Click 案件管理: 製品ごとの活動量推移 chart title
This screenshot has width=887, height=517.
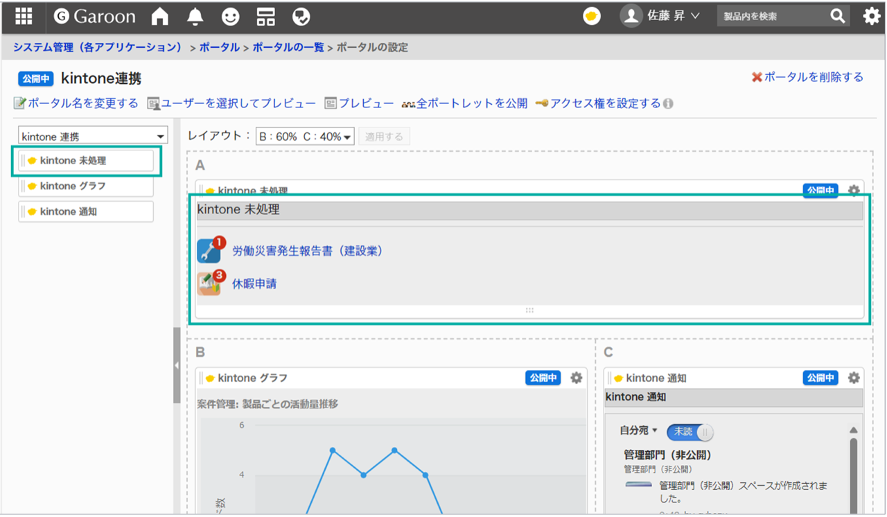(267, 403)
